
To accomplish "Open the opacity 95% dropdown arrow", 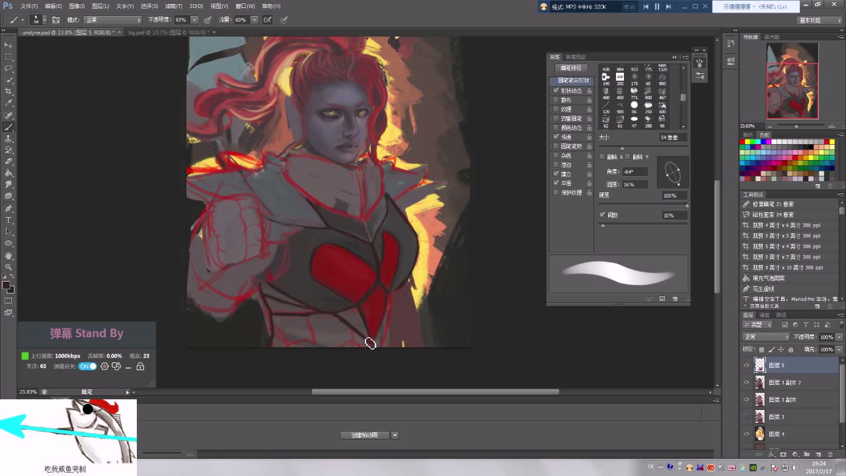I will (x=194, y=20).
